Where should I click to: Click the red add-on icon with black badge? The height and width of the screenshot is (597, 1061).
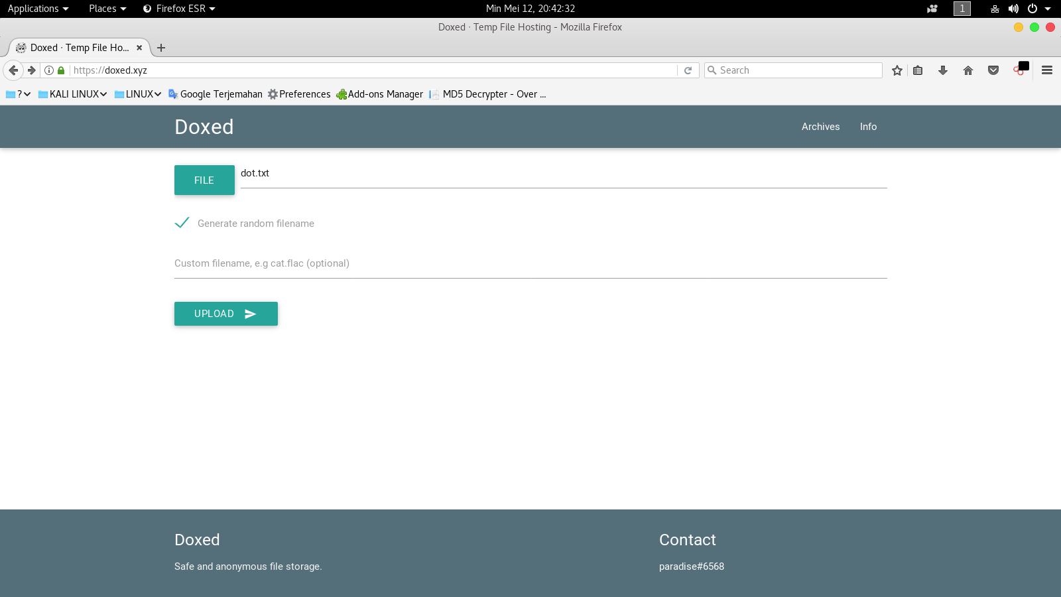pos(1021,69)
